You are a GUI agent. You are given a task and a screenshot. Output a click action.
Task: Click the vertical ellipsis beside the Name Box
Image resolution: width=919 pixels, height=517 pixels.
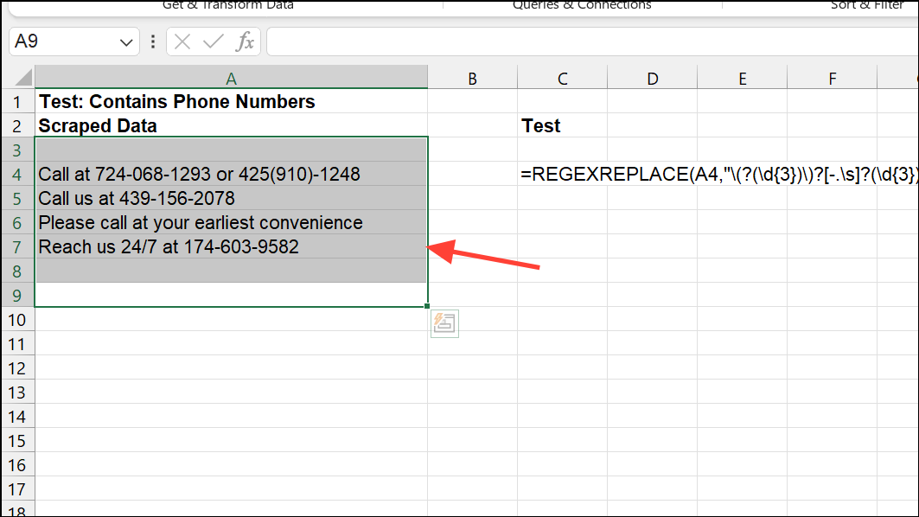coord(152,41)
